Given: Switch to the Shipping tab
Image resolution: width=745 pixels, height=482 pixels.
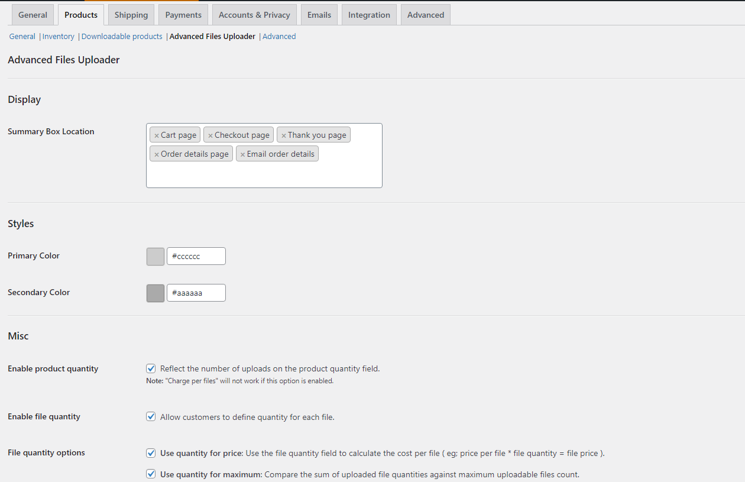Looking at the screenshot, I should point(131,15).
